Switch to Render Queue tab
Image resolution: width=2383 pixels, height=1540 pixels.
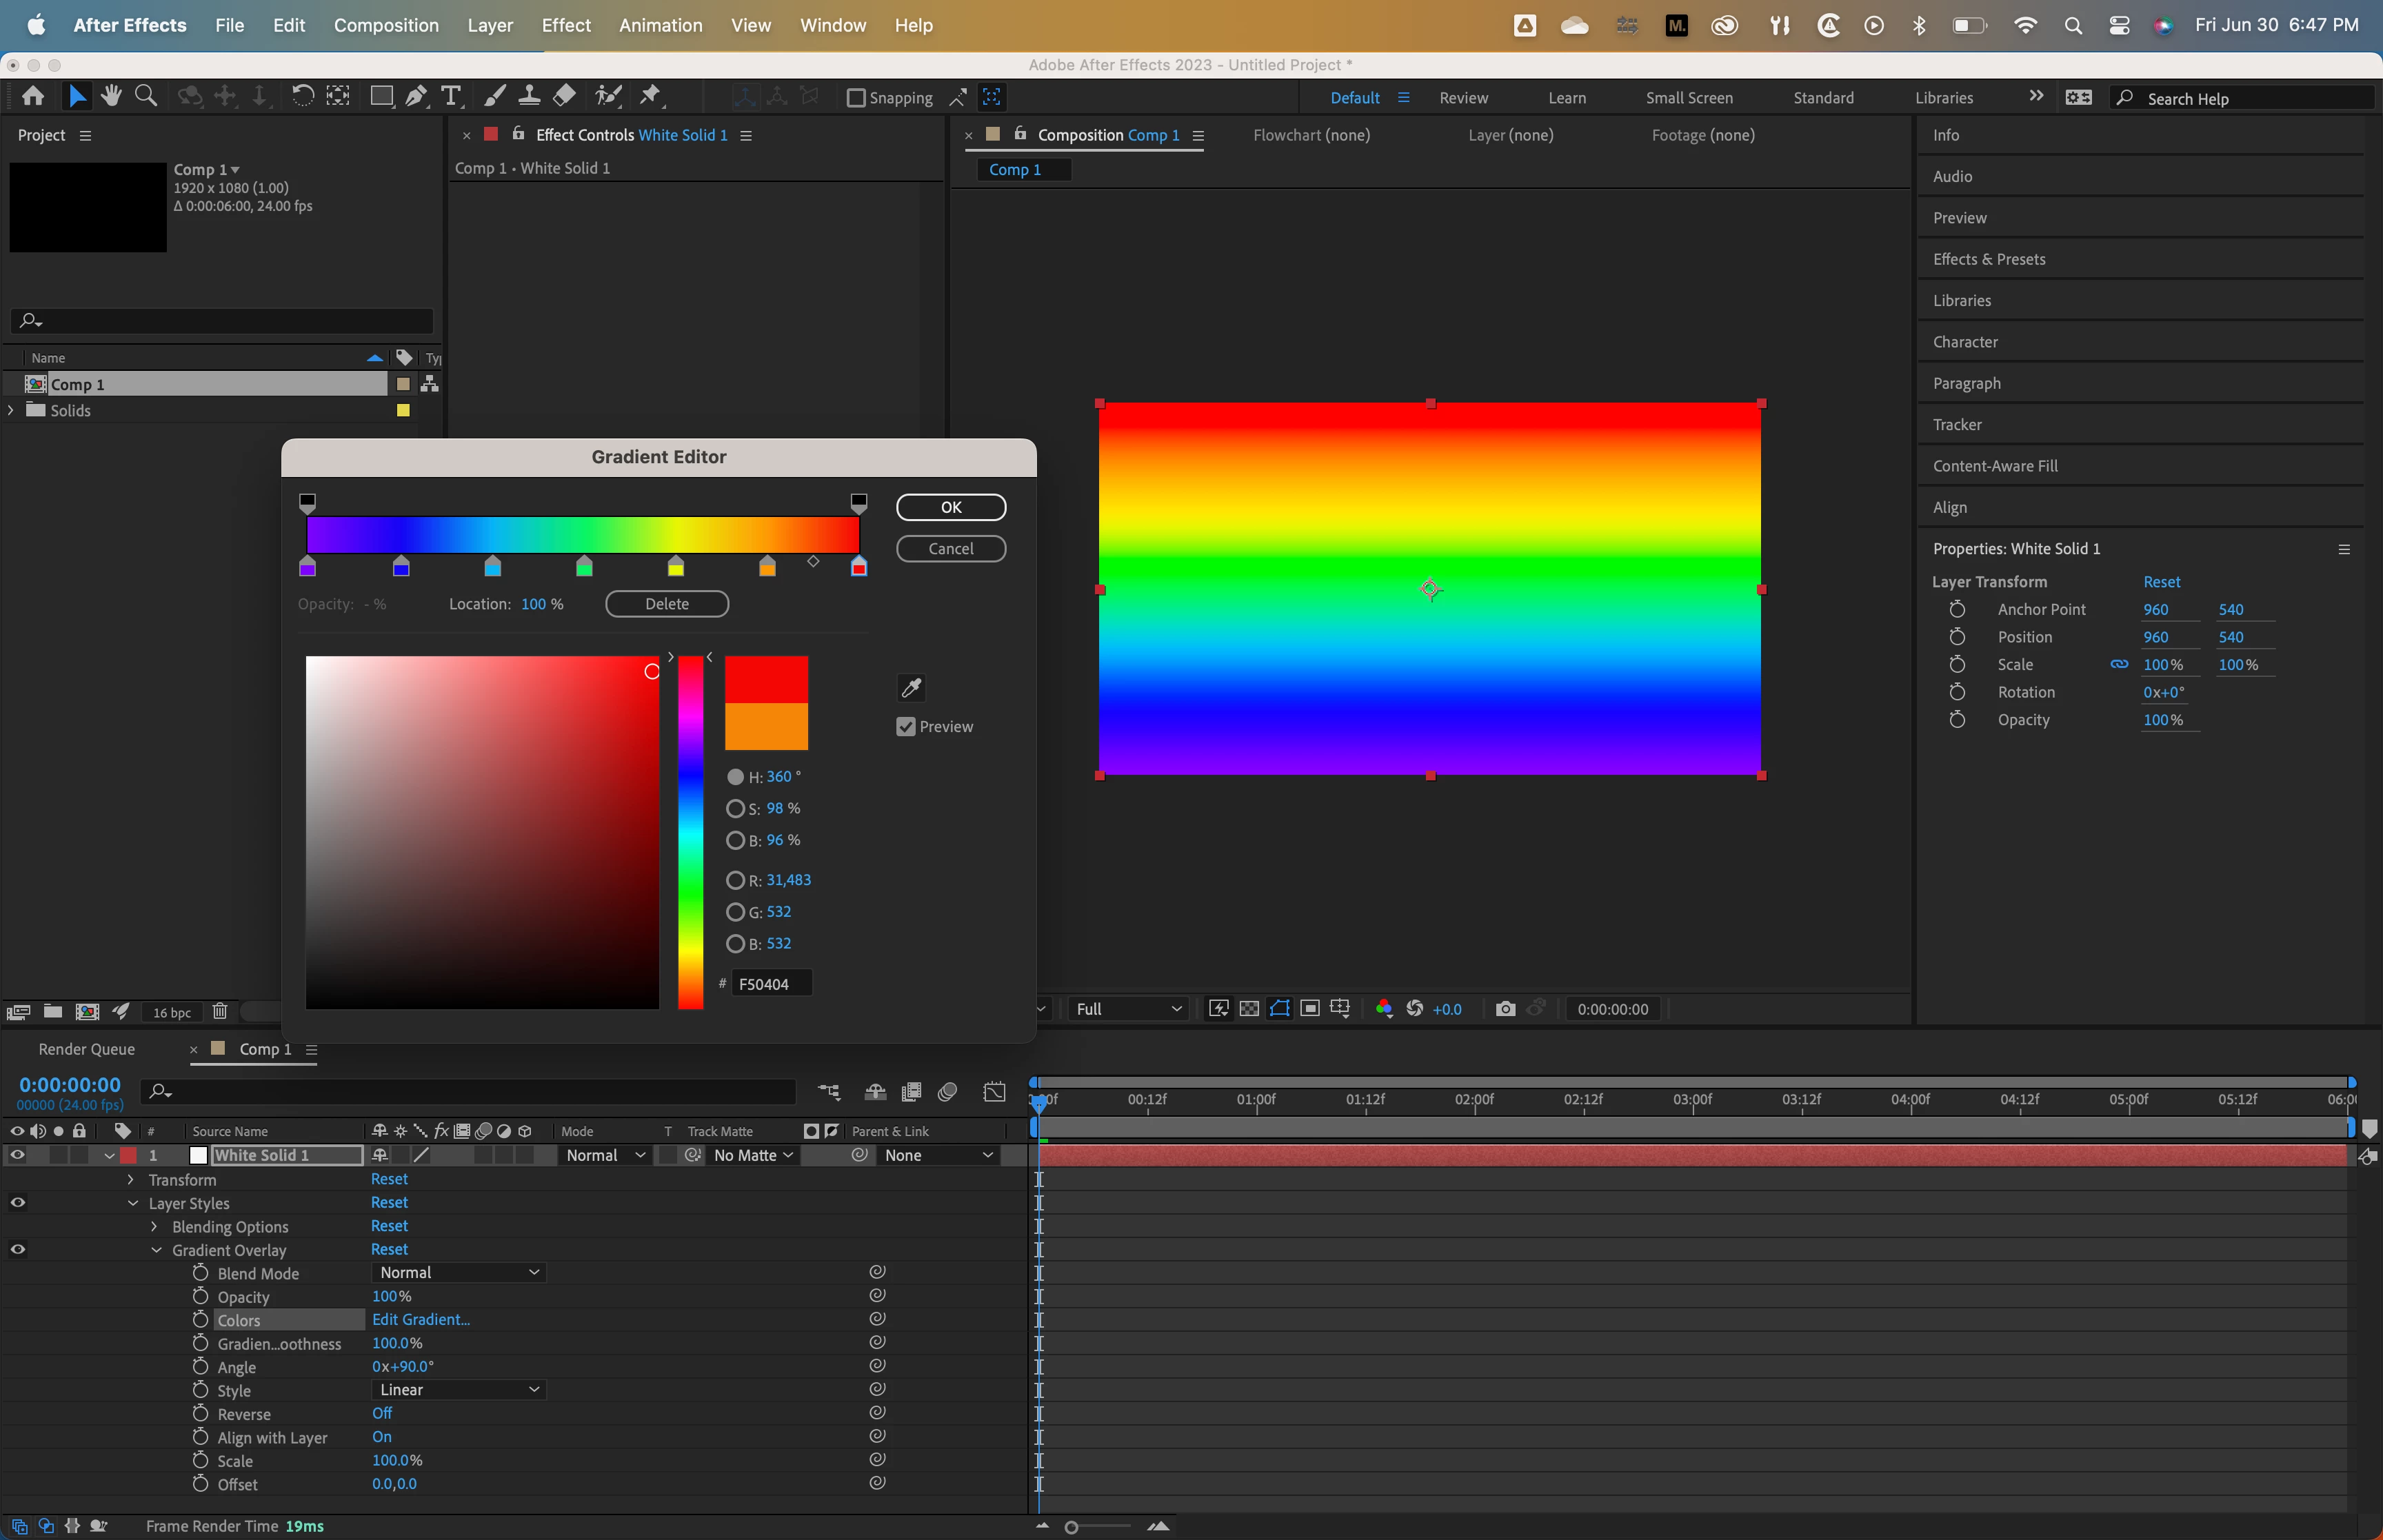pos(86,1049)
